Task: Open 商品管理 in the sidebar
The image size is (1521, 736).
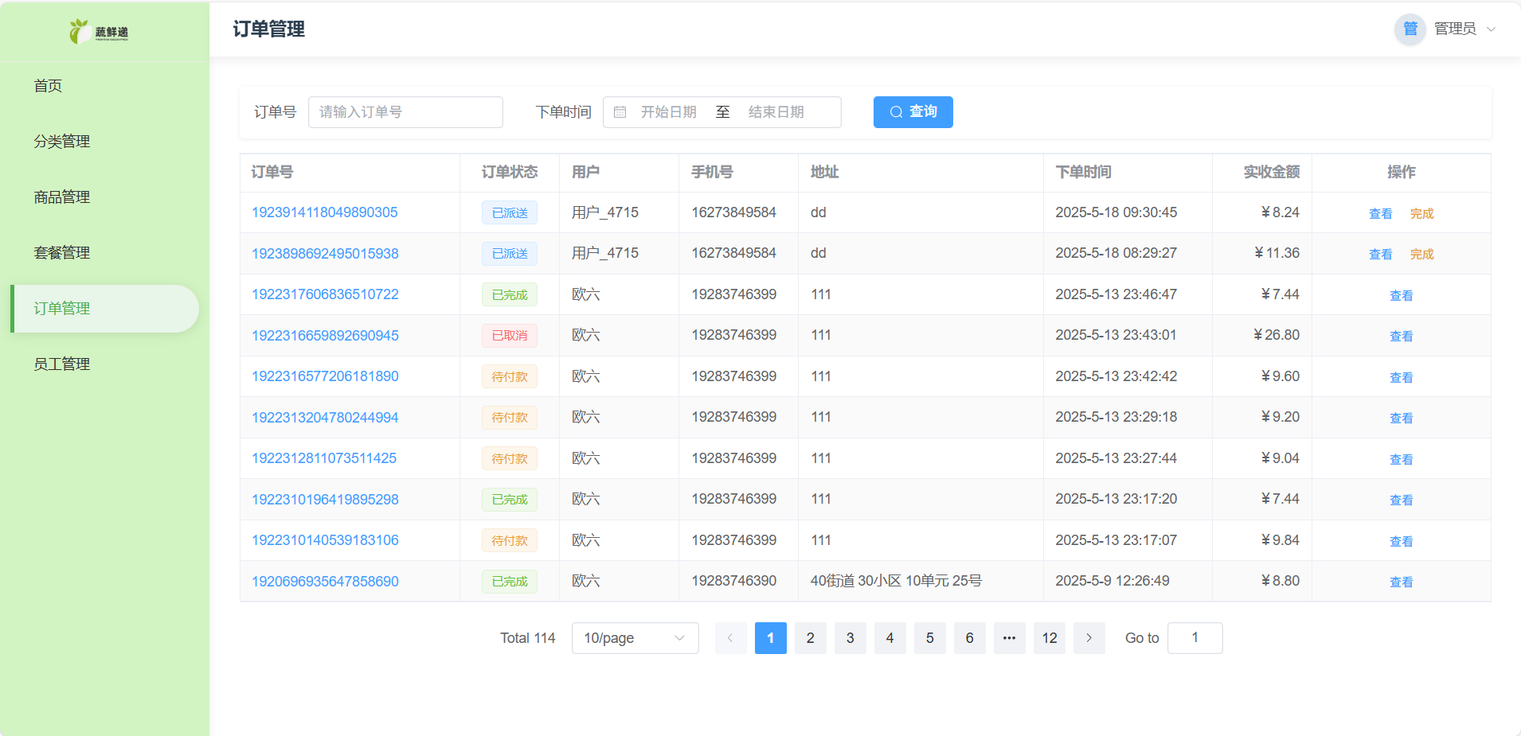Action: coord(62,197)
